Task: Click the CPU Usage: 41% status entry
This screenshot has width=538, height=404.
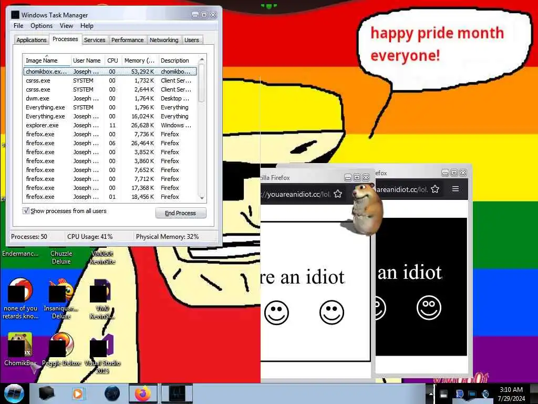Action: (90, 236)
